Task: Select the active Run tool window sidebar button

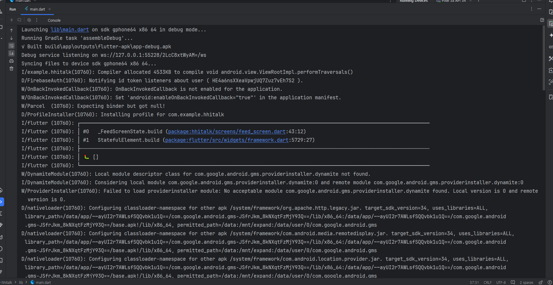Action: (x=1, y=202)
